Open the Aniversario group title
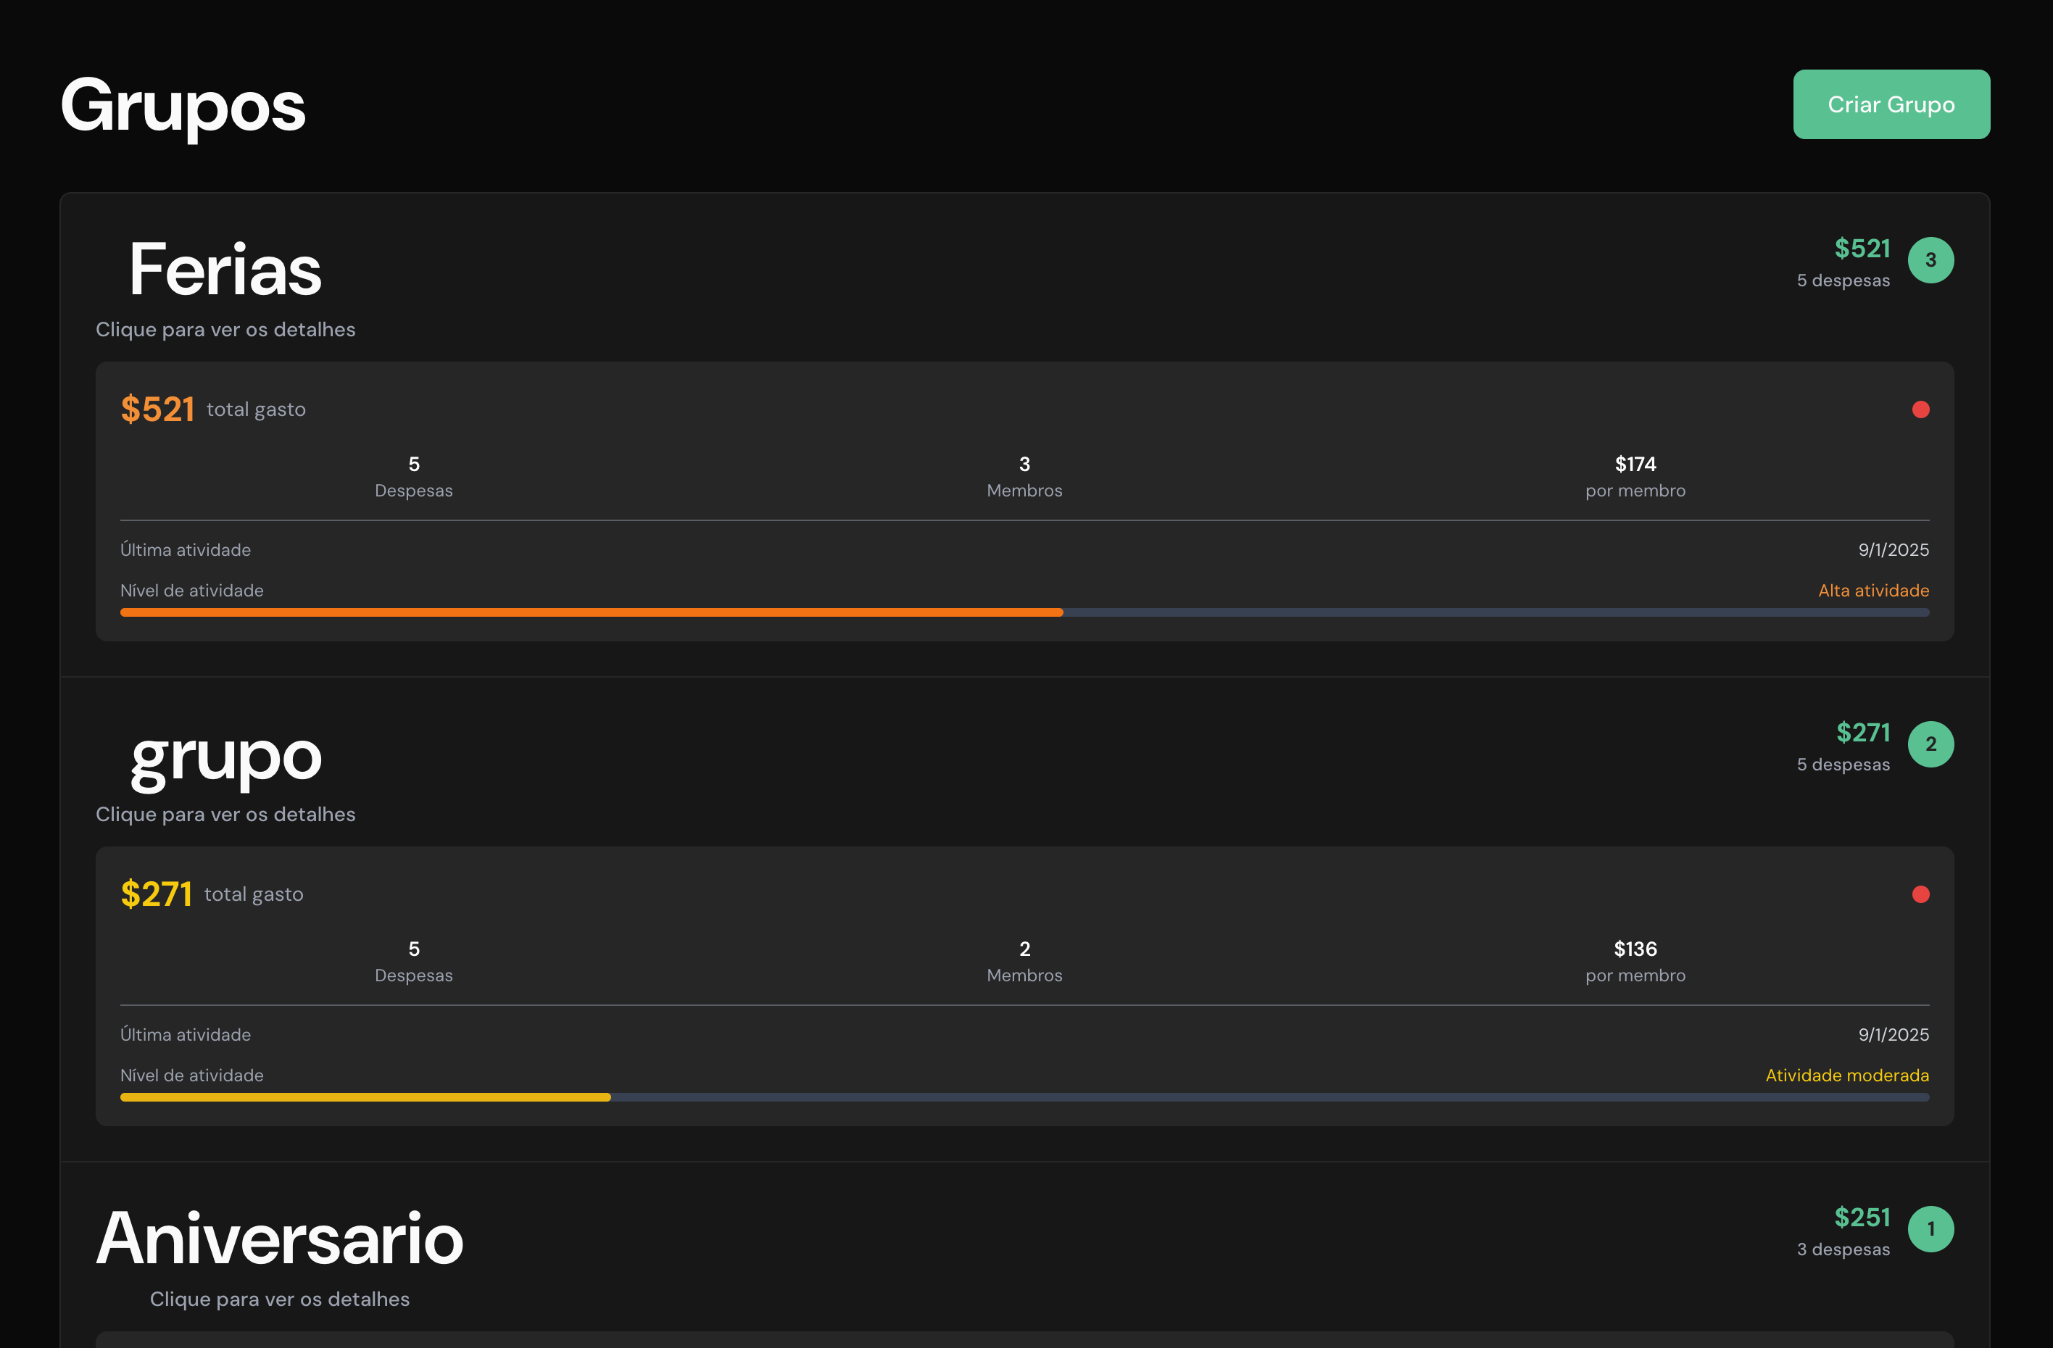 click(x=280, y=1239)
